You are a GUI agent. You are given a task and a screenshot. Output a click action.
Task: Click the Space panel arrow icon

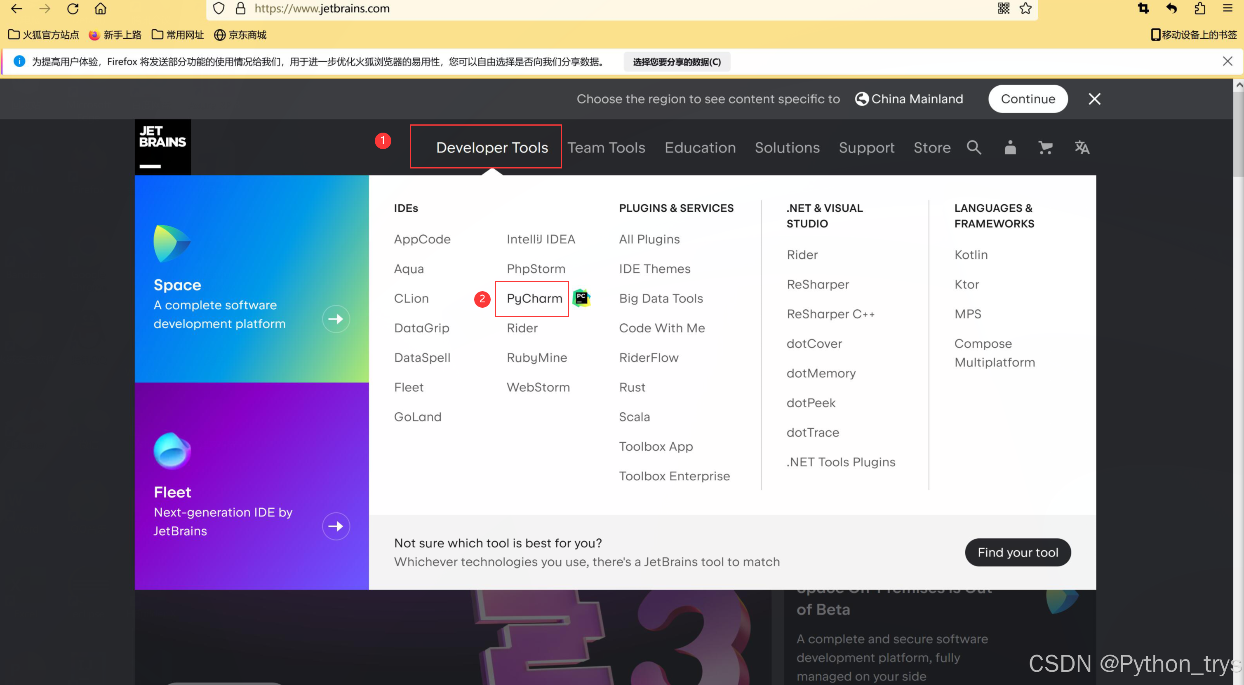[336, 319]
